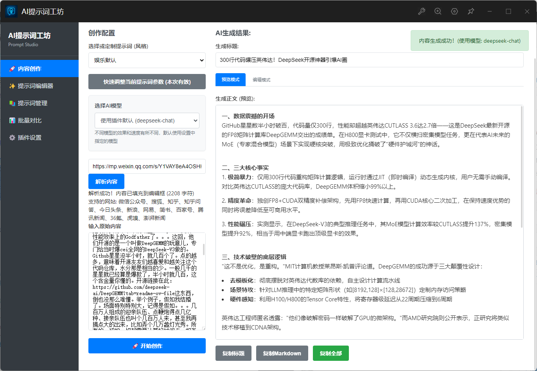Click the 选择AI模型 label
This screenshot has width=537, height=371.
[108, 106]
